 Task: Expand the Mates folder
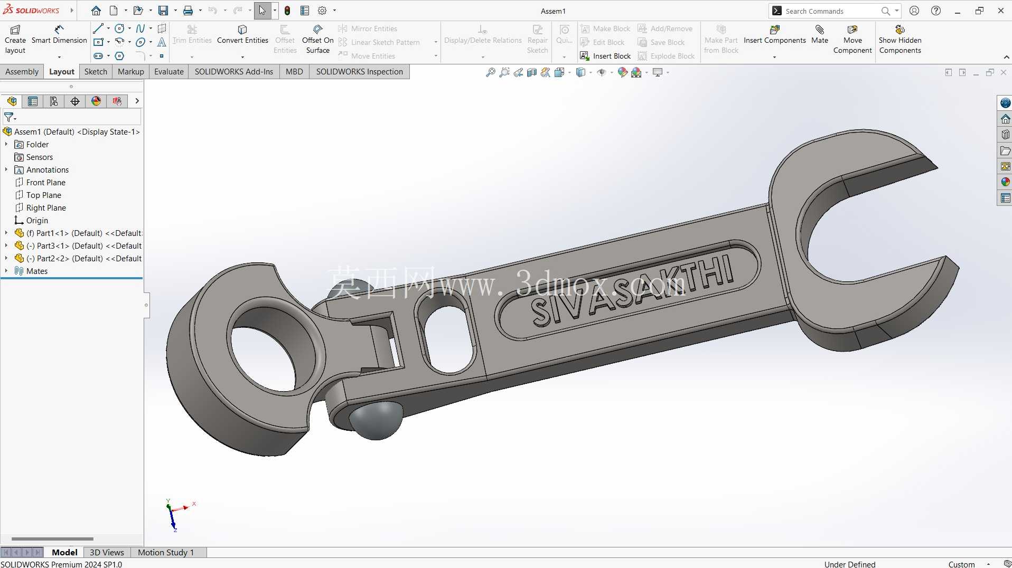[6, 271]
